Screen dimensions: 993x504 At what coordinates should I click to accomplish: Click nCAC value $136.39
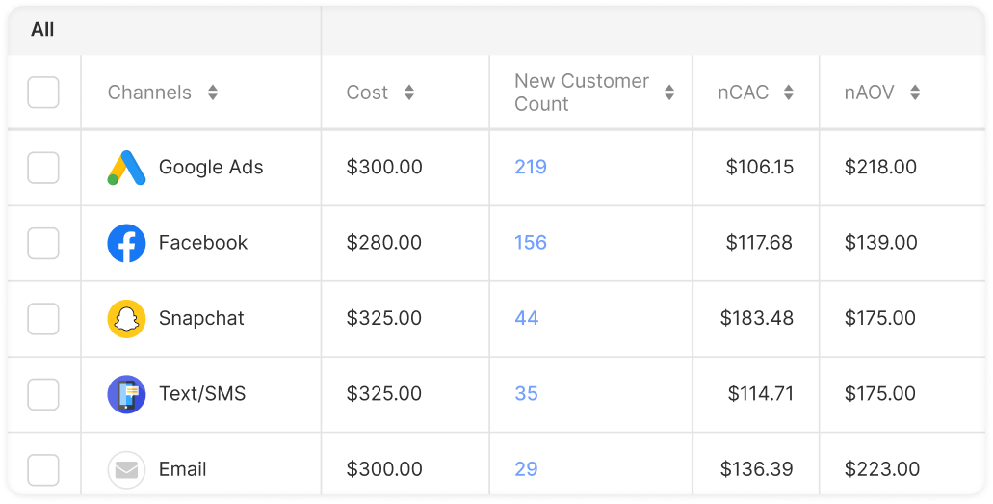click(757, 468)
